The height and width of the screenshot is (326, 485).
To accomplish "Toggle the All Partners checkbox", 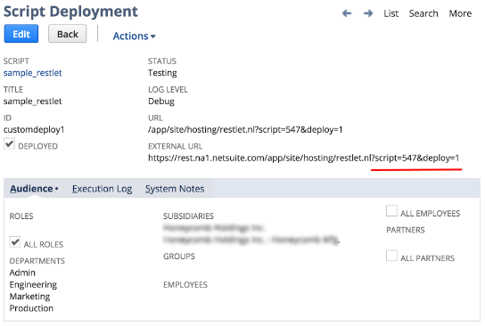I will click(x=391, y=256).
